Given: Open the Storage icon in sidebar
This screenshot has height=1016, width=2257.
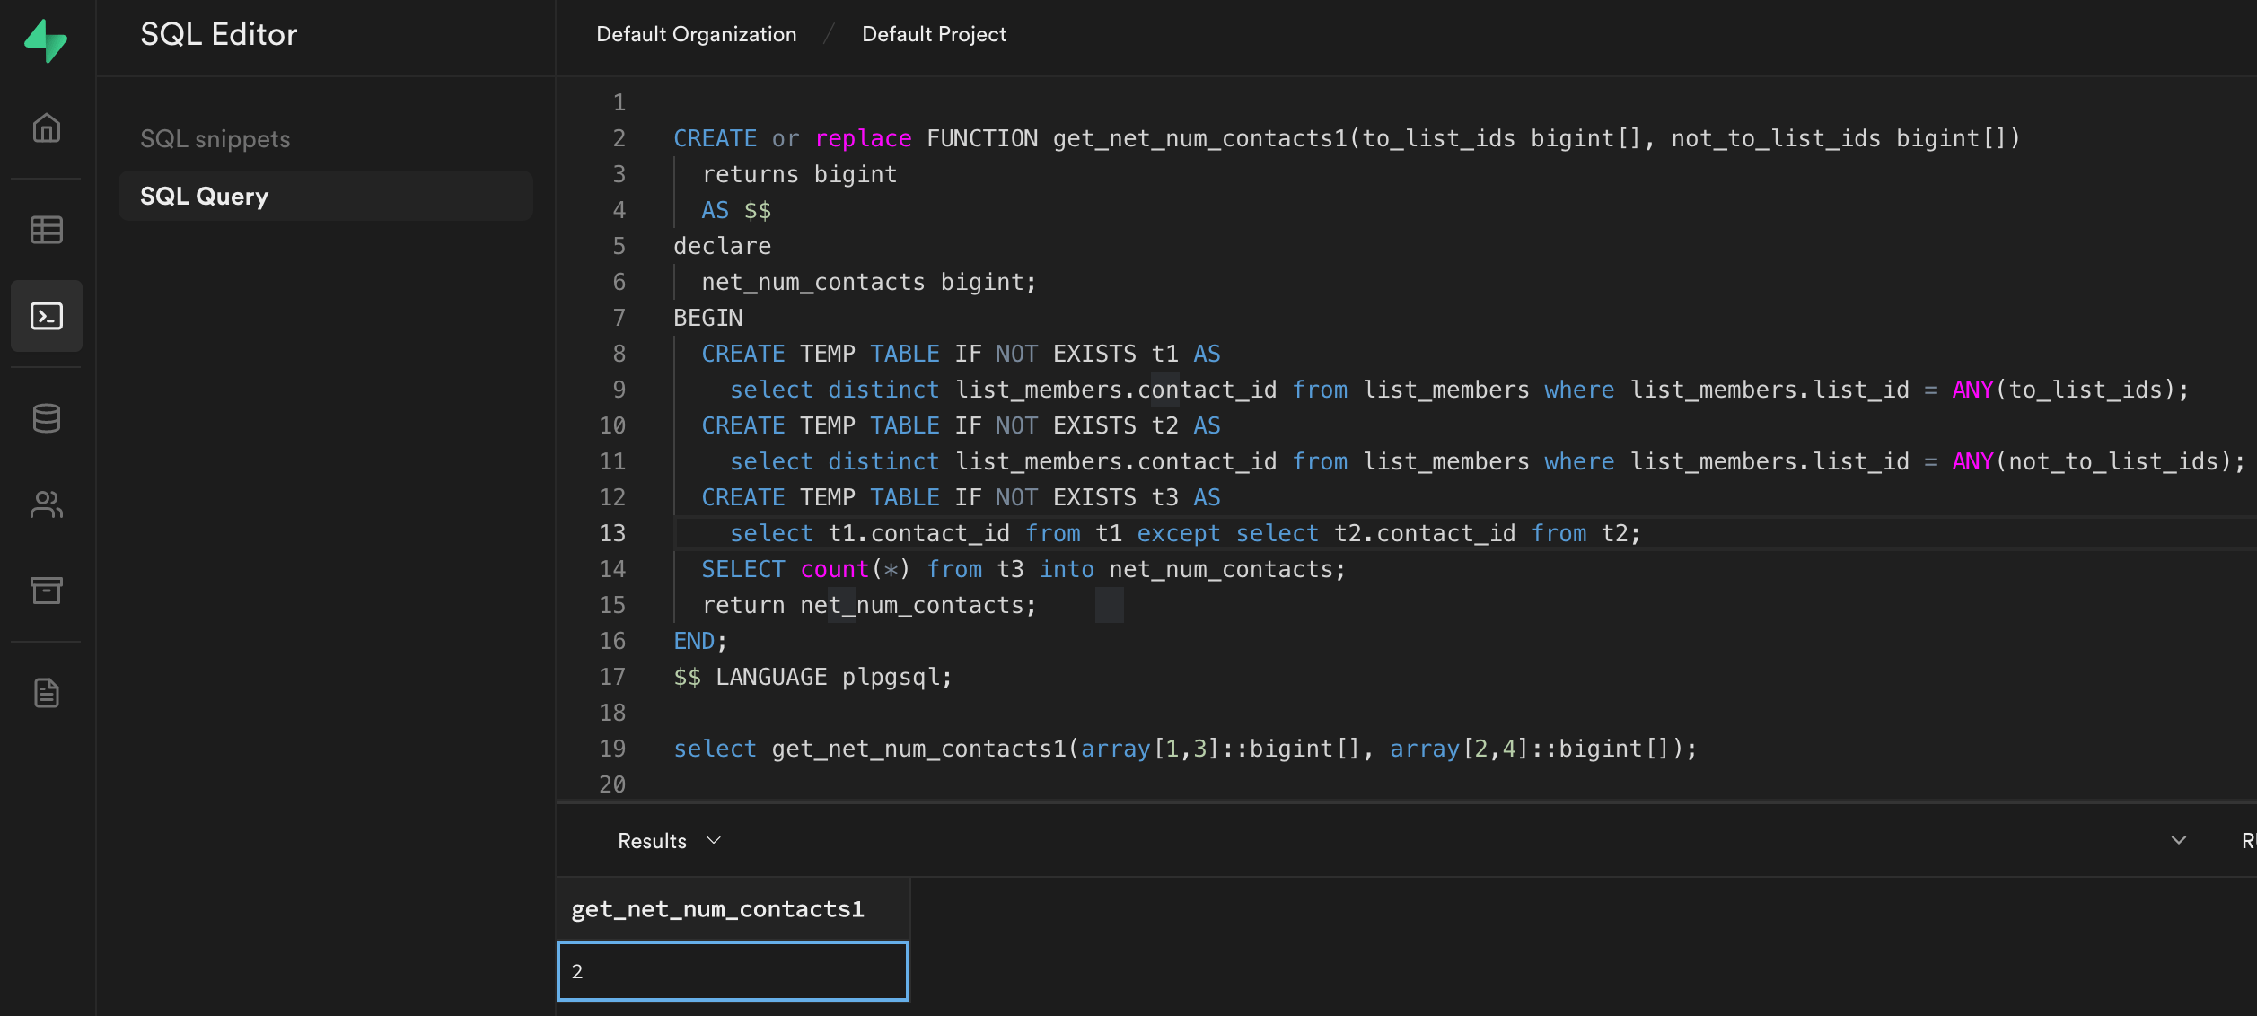Looking at the screenshot, I should tap(46, 591).
